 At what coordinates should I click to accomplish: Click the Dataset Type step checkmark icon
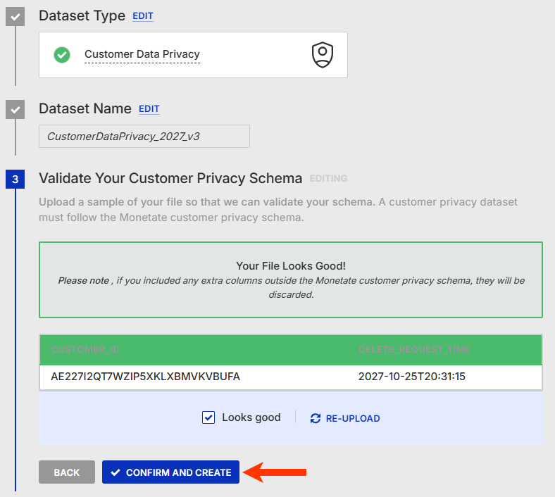(15, 16)
